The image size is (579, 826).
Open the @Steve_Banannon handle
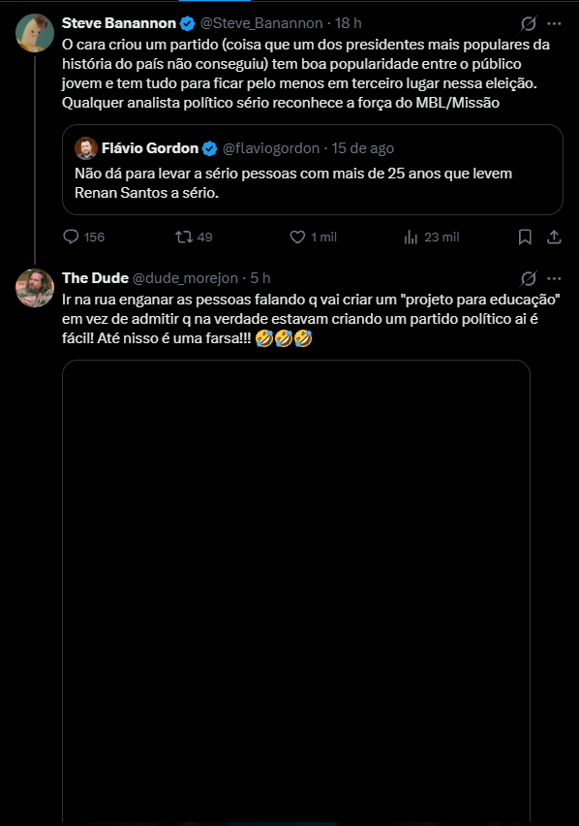[261, 23]
